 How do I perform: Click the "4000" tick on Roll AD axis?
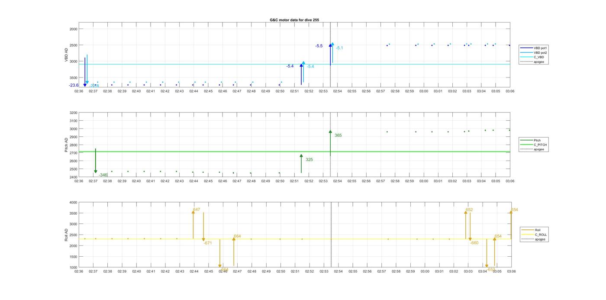[73, 203]
